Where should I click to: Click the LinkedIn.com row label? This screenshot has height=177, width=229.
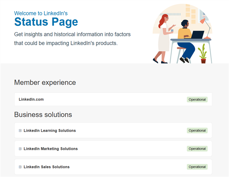[31, 100]
